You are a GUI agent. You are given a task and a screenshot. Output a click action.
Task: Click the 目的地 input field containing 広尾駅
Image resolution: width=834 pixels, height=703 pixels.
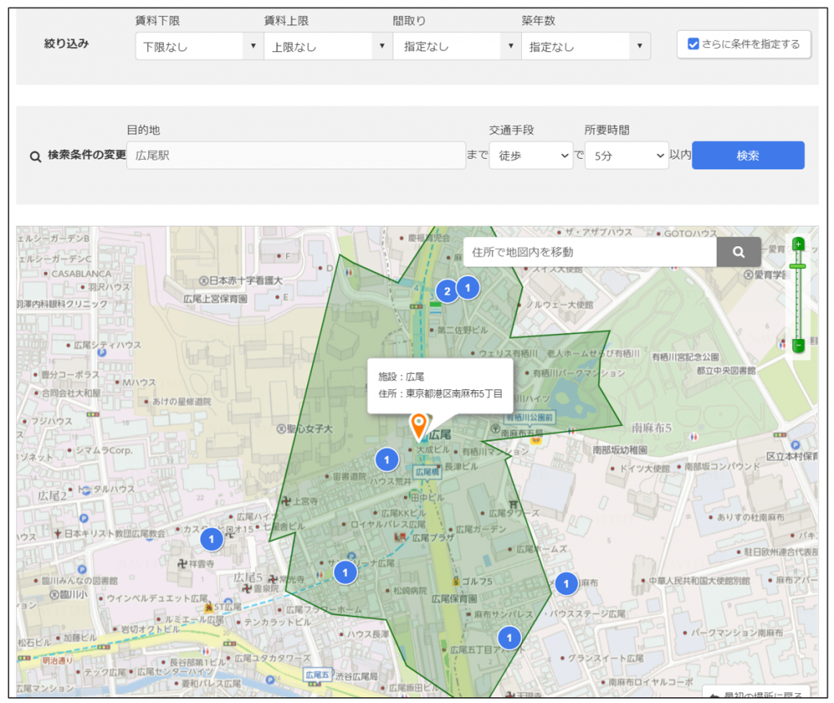pyautogui.click(x=296, y=156)
